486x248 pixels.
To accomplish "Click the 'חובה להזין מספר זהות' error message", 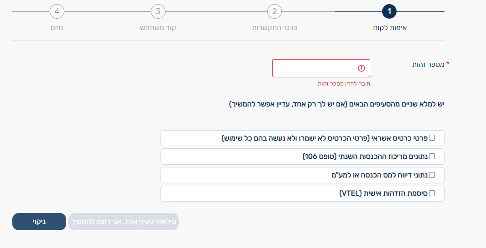I will point(344,84).
